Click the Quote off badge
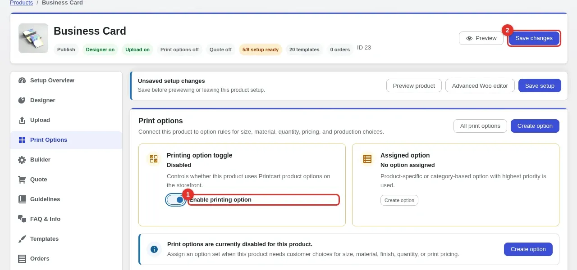577x270 pixels. pyautogui.click(x=220, y=49)
